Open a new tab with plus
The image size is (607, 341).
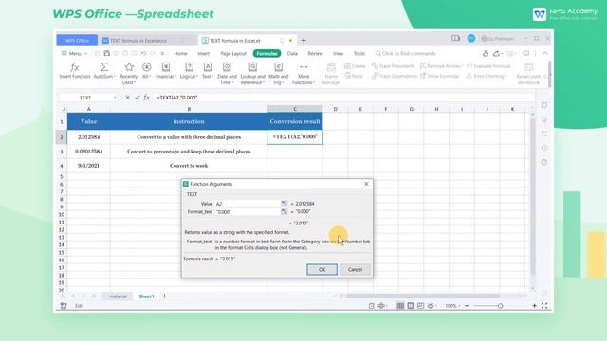coord(303,40)
